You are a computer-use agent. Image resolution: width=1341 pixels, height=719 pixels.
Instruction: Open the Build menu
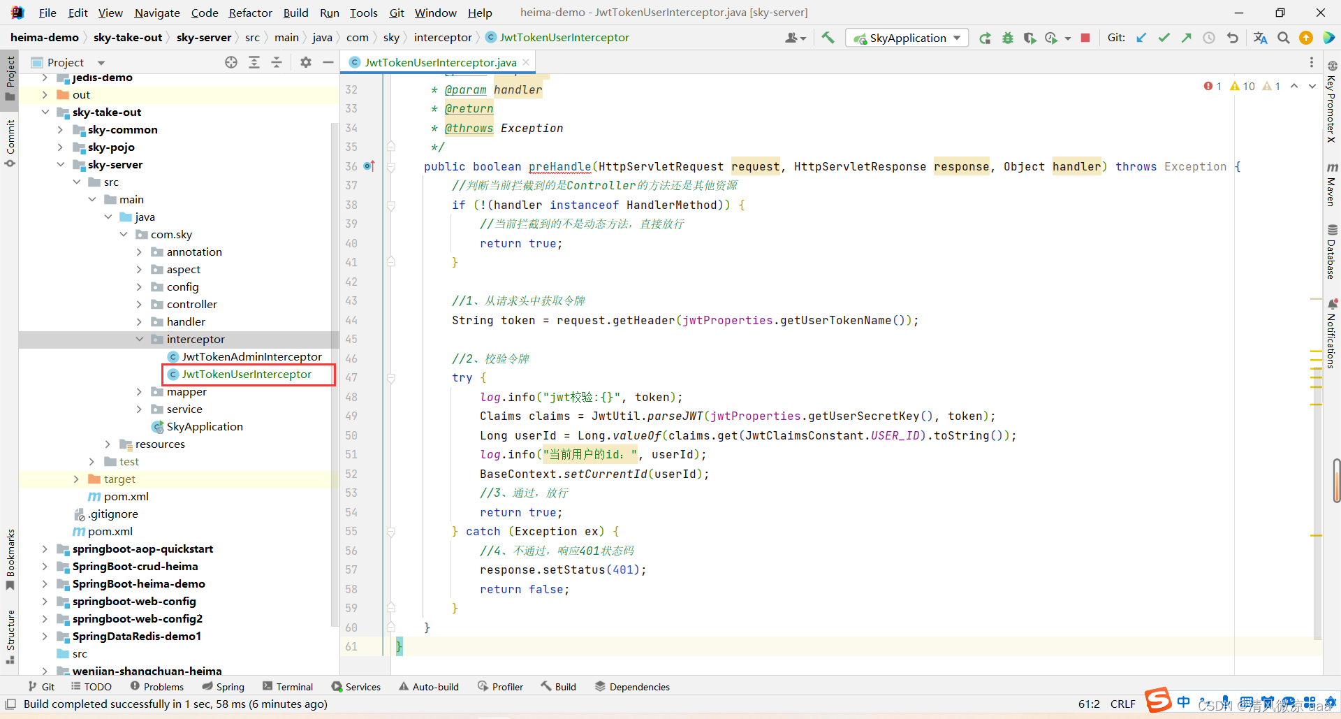click(x=295, y=13)
